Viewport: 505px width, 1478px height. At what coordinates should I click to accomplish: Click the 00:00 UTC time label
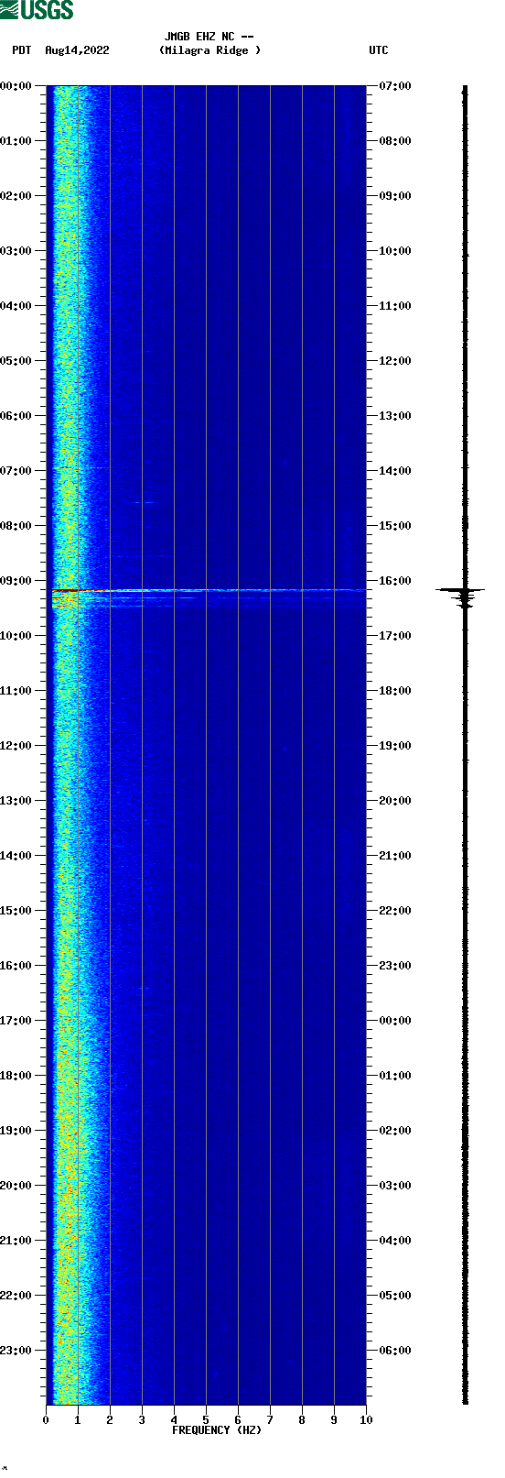[x=395, y=1021]
